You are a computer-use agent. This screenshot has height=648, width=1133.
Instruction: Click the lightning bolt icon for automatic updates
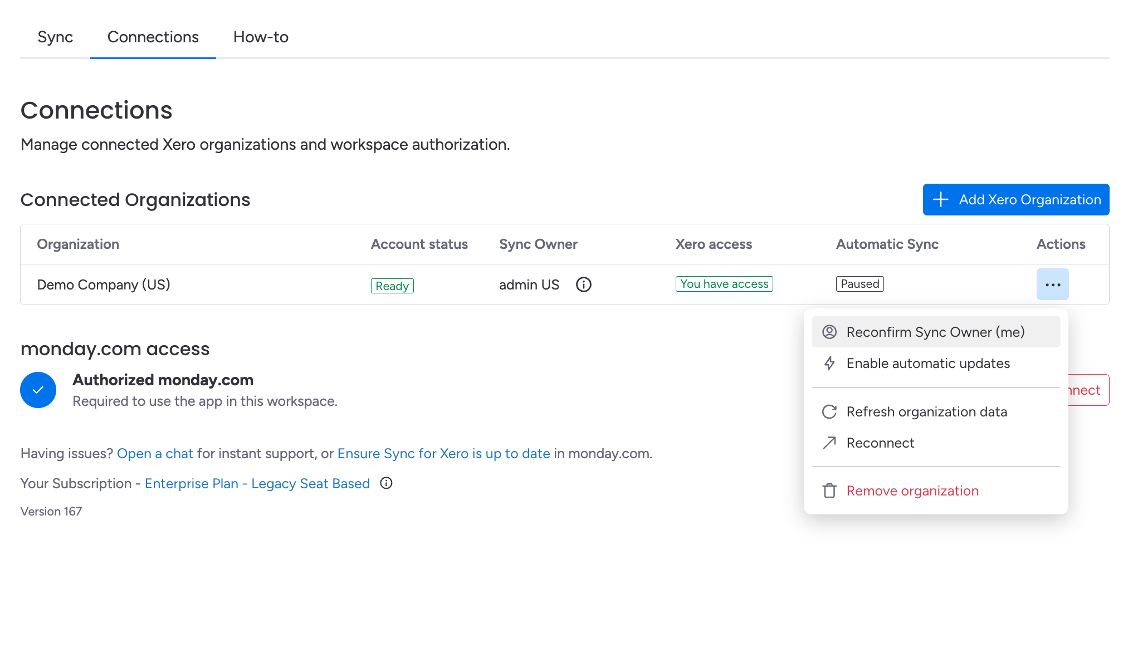click(x=829, y=364)
